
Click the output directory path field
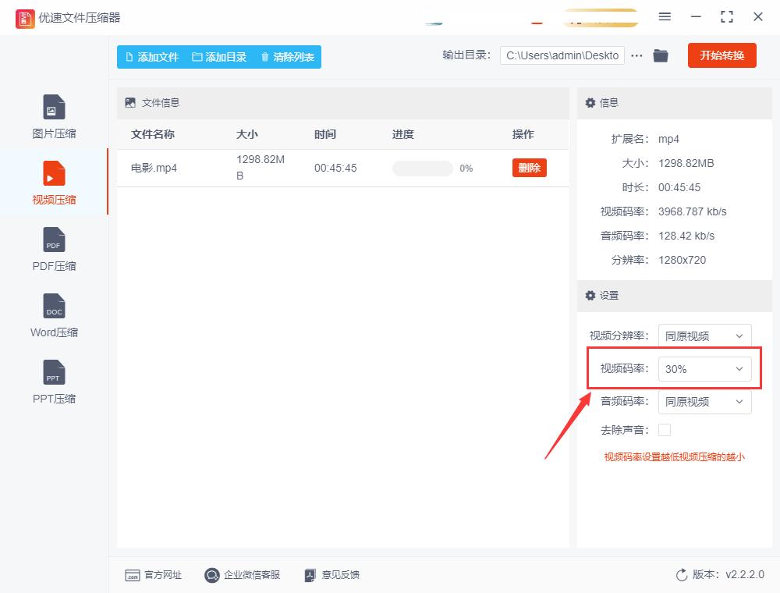tap(562, 55)
